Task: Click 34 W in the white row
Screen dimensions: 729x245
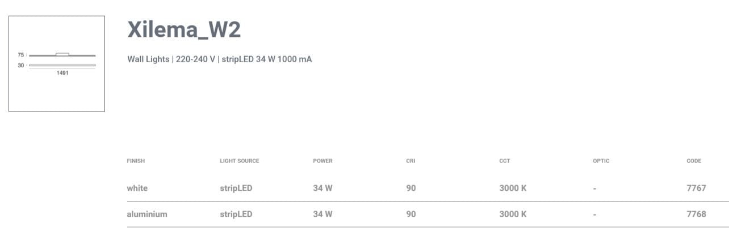Action: tap(322, 188)
